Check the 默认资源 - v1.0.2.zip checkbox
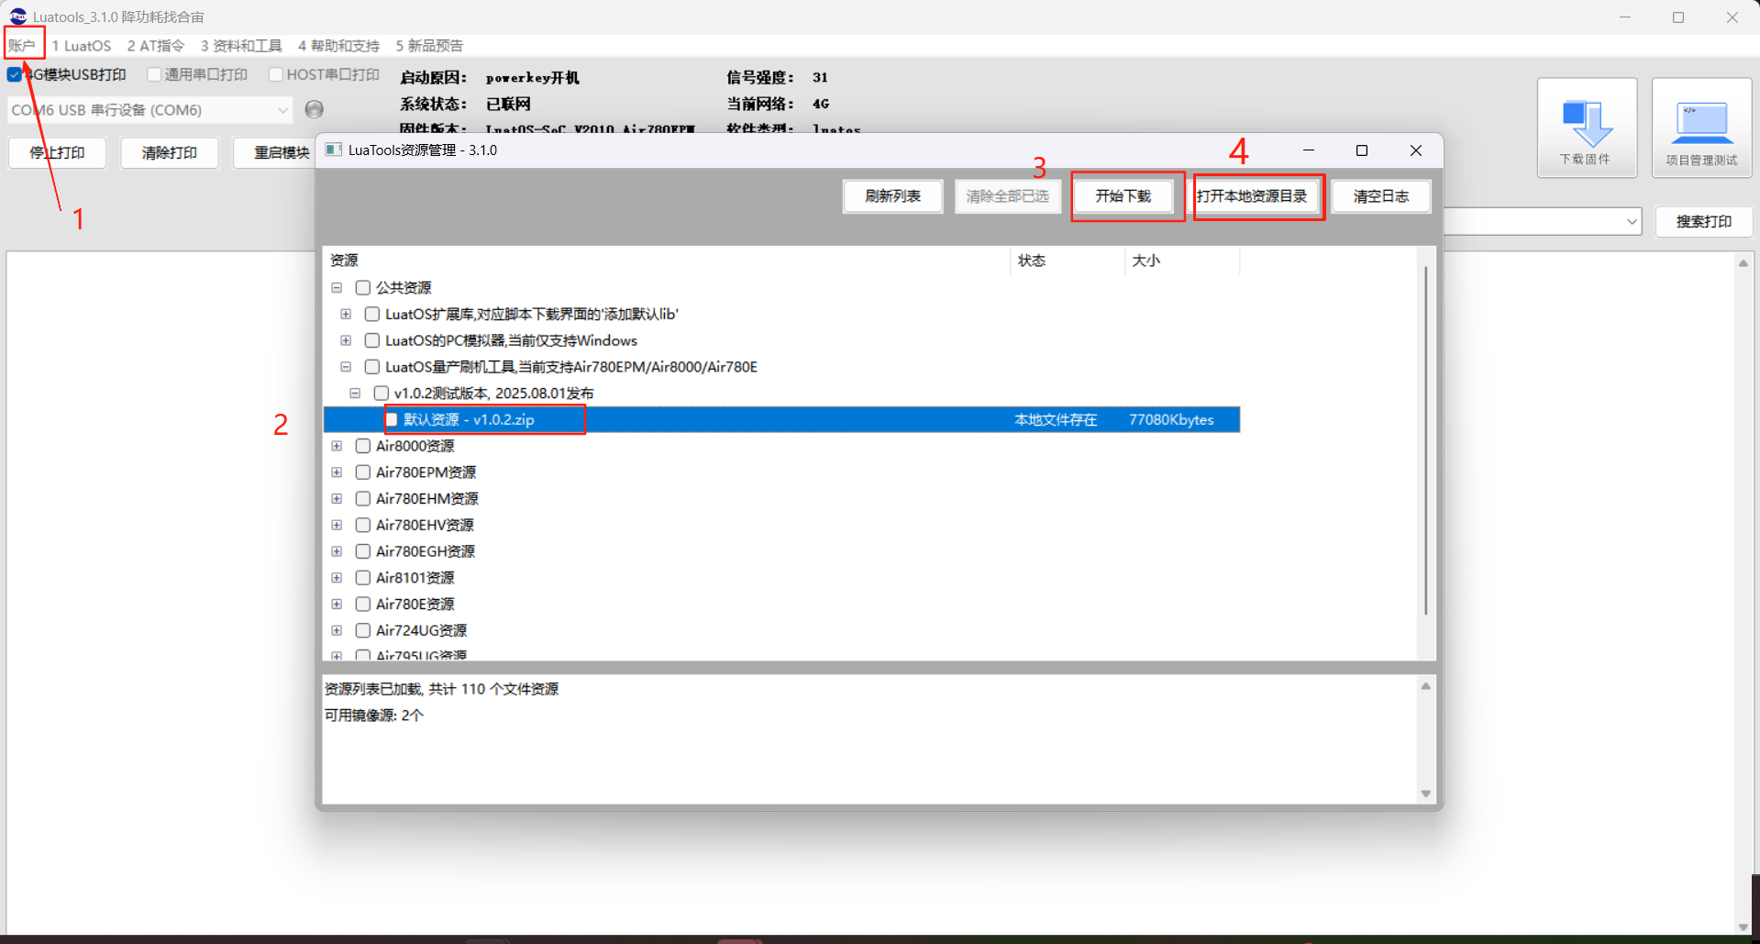This screenshot has width=1760, height=944. [x=391, y=419]
